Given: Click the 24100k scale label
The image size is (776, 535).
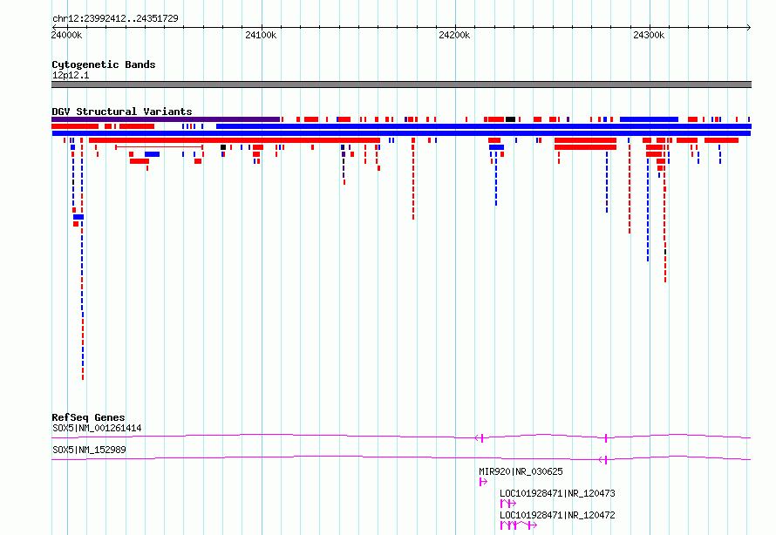Looking at the screenshot, I should (x=261, y=35).
